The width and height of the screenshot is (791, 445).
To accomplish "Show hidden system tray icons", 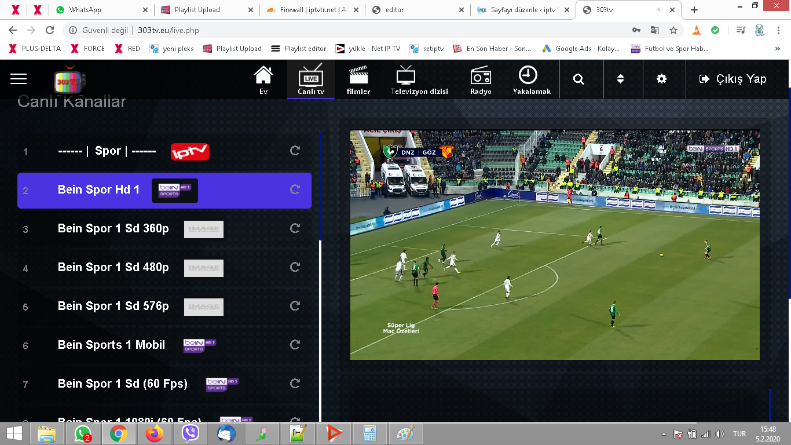I will pos(664,434).
